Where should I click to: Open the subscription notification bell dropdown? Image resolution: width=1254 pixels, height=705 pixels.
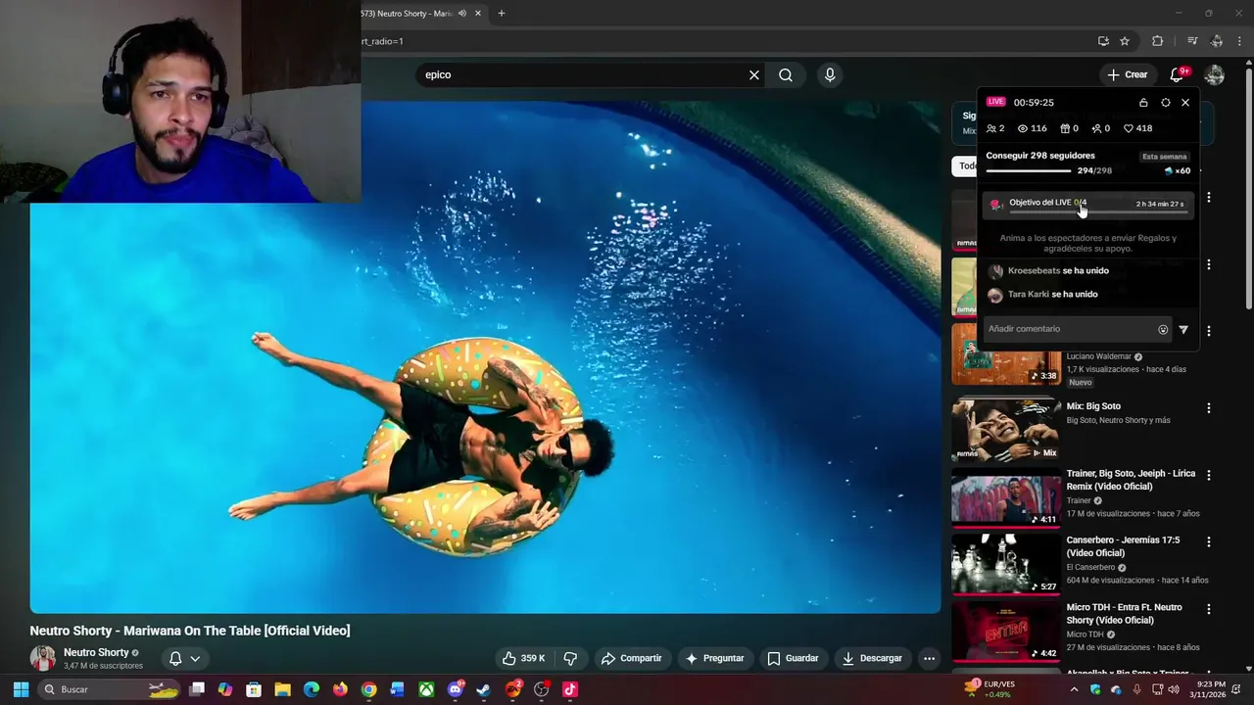click(x=184, y=658)
